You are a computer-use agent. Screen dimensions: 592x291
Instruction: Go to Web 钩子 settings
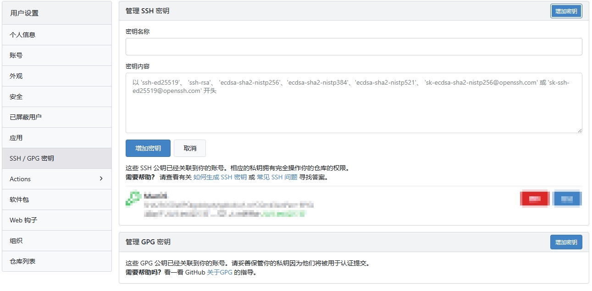point(23,220)
